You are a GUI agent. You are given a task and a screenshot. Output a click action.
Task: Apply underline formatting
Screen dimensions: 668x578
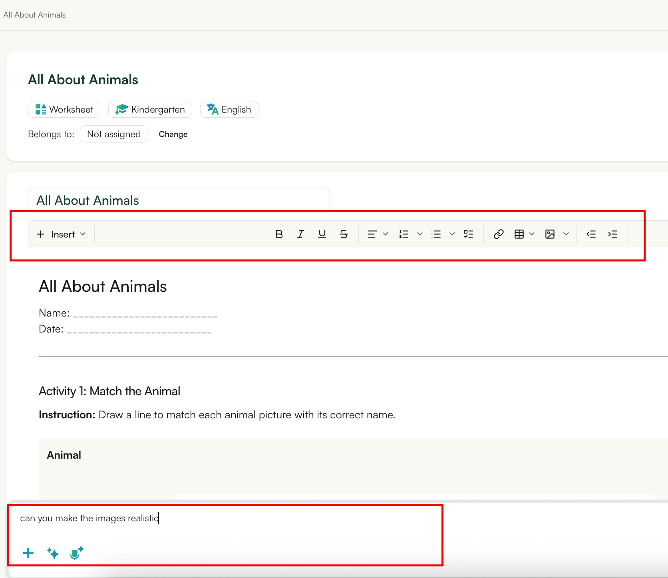[322, 234]
